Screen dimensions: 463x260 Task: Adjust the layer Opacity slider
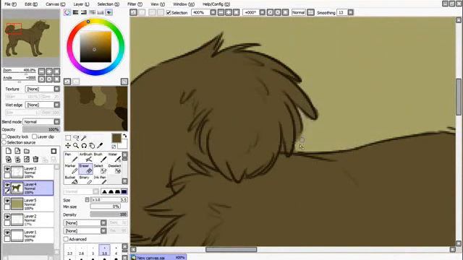coord(41,129)
